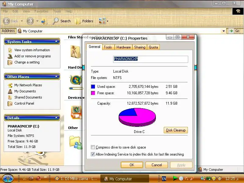The width and height of the screenshot is (244, 183).
Task: Click the Forward arrow toolbar icon
Action: pyautogui.click(x=30, y=21)
